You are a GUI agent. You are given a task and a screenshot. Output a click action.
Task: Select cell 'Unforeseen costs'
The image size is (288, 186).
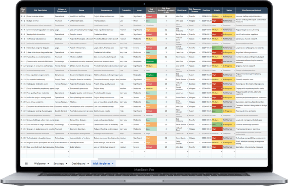[x=82, y=21]
